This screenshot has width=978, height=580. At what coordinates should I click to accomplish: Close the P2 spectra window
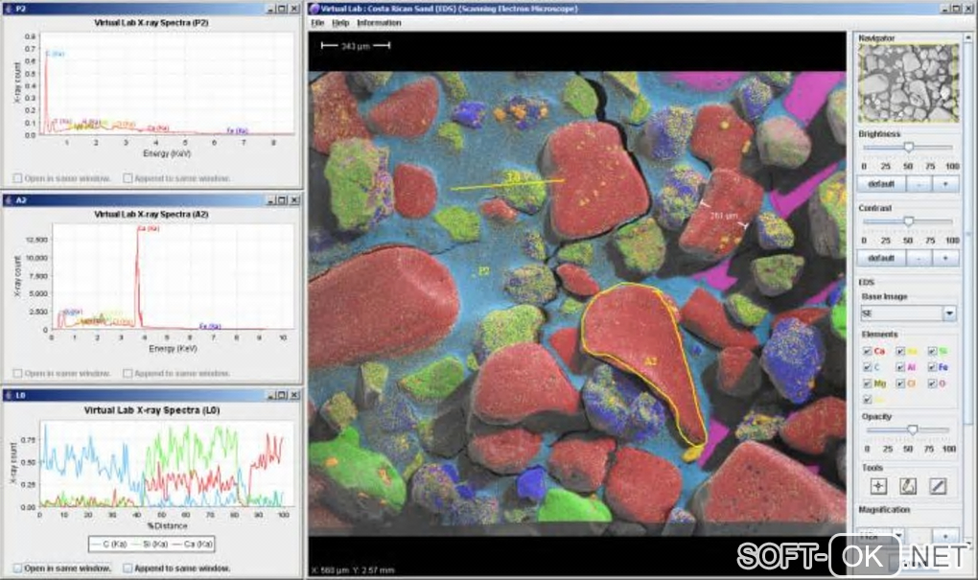(x=294, y=9)
